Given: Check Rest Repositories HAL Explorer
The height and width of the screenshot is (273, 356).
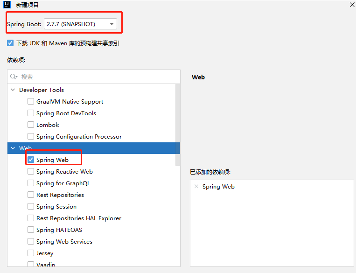Looking at the screenshot, I should coord(31,218).
